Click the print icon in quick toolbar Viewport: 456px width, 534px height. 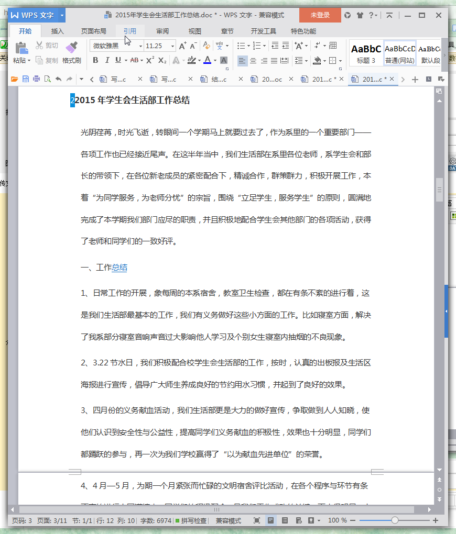(x=37, y=79)
